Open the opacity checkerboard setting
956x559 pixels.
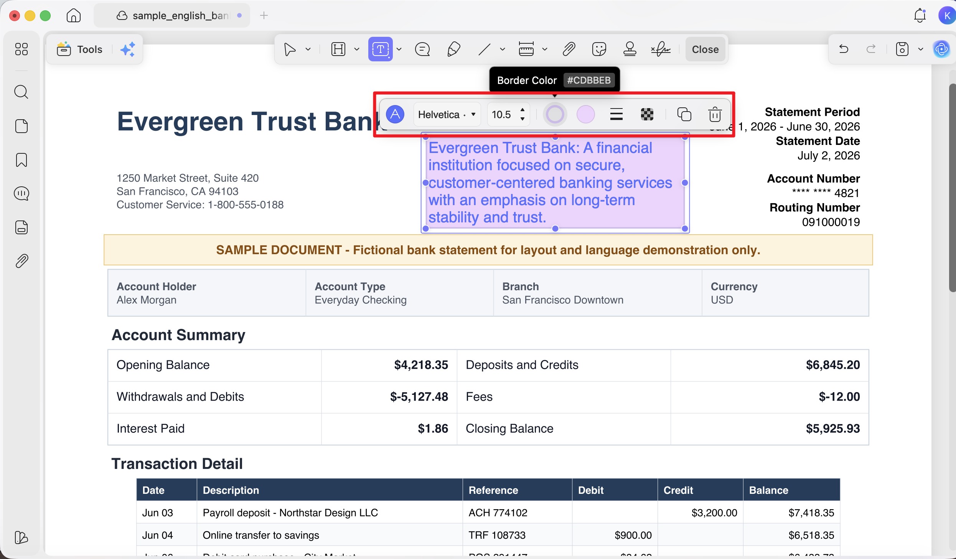click(647, 114)
